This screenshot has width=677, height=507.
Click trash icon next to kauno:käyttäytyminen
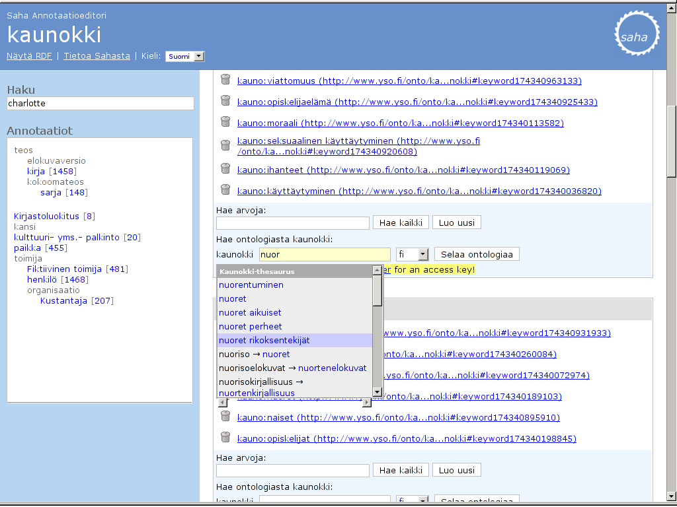[x=225, y=189]
